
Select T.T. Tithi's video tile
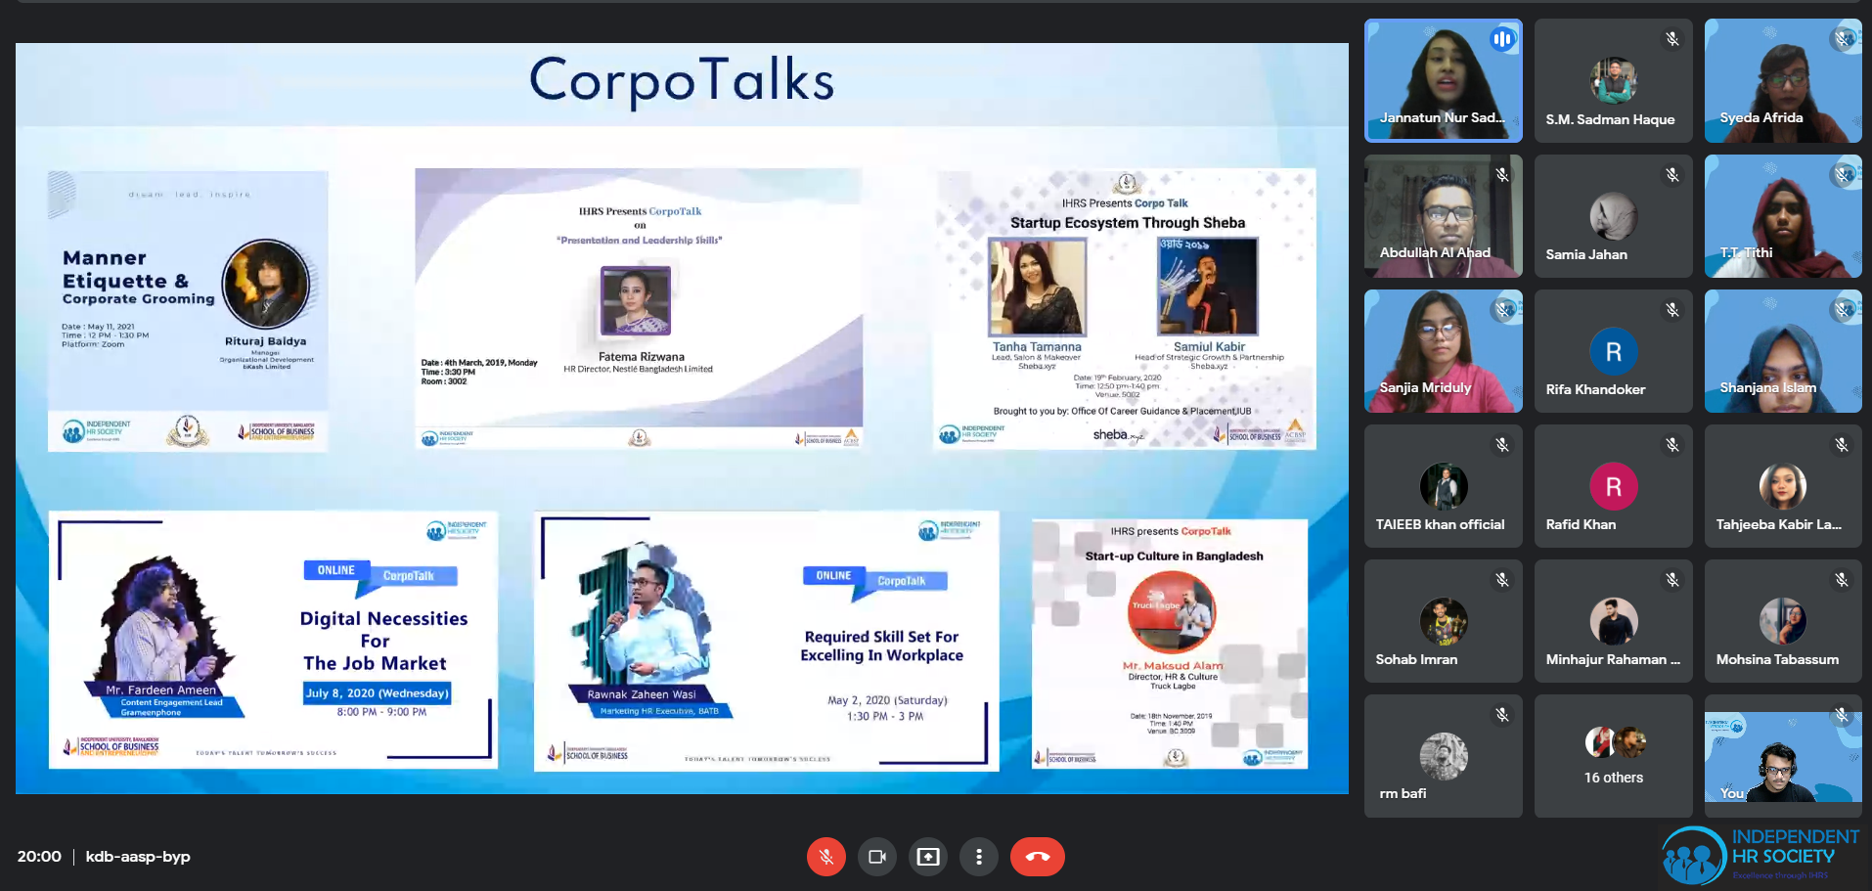pyautogui.click(x=1783, y=216)
